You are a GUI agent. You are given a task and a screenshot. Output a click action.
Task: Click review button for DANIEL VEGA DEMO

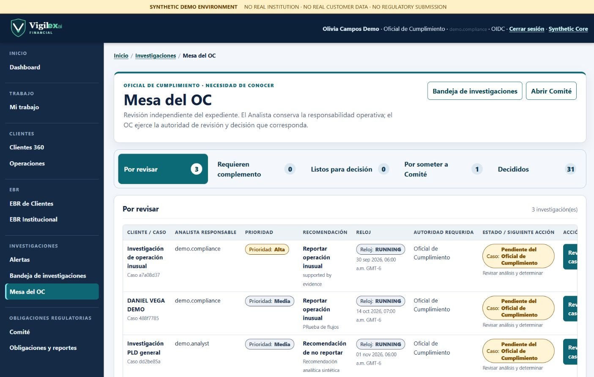pos(570,309)
